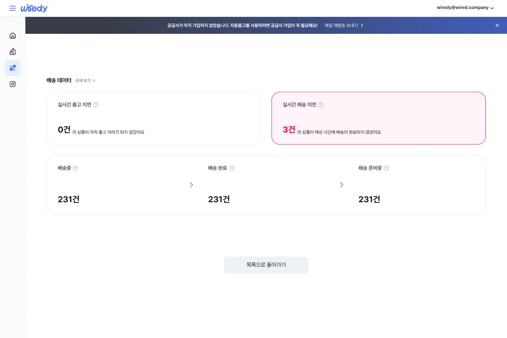Image resolution: width=507 pixels, height=338 pixels.
Task: Click the 목록으로 돌아가기 button
Action: click(x=266, y=265)
